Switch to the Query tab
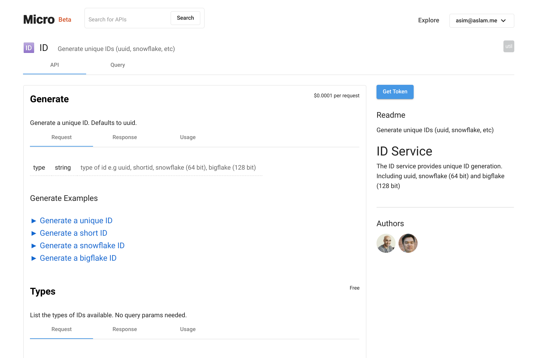535x358 pixels. coord(118,65)
